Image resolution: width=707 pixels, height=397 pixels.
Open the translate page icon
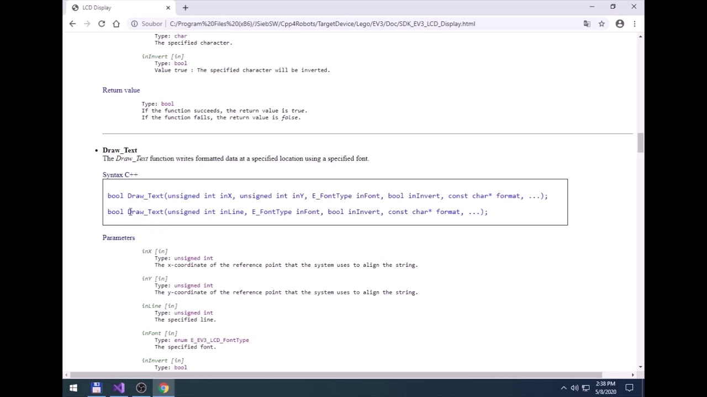click(x=587, y=24)
